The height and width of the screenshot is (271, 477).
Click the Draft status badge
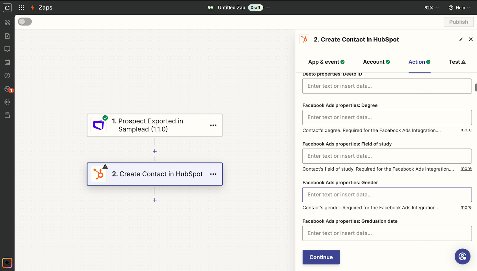[255, 8]
